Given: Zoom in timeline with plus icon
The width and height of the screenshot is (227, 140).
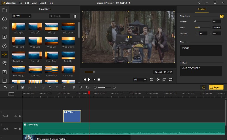Looking at the screenshot, I should (x=114, y=87).
